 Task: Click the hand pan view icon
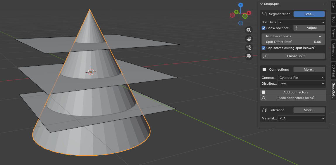(x=249, y=39)
